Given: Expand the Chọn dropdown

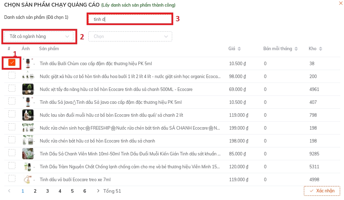Looking at the screenshot, I should pyautogui.click(x=130, y=36).
